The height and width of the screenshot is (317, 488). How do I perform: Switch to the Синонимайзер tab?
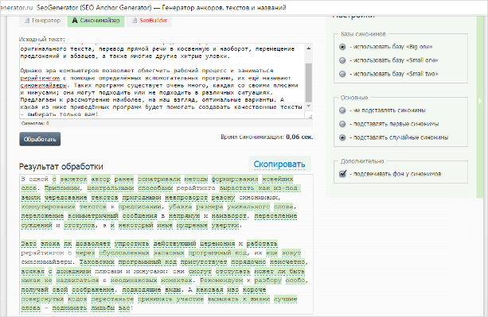pos(96,21)
